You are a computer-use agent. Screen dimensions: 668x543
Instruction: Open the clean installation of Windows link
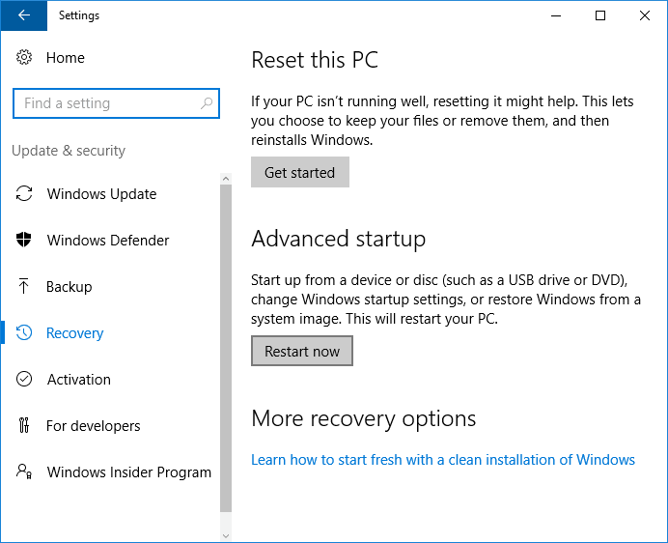443,459
